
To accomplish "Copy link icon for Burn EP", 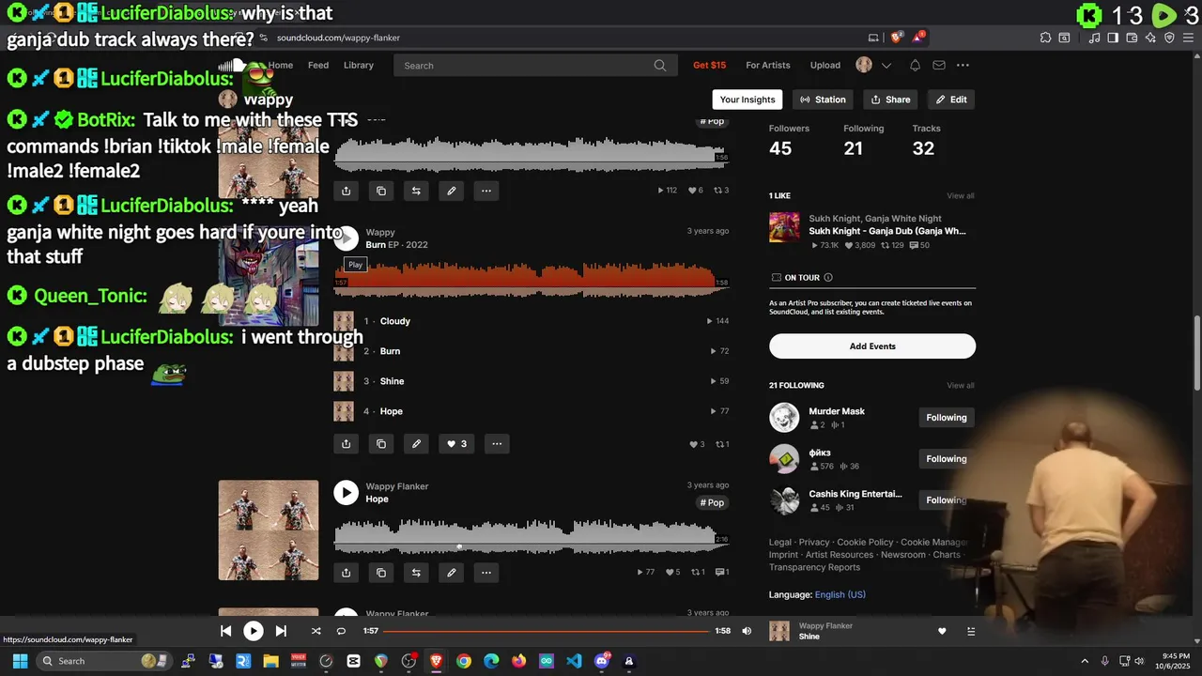I will 381,444.
